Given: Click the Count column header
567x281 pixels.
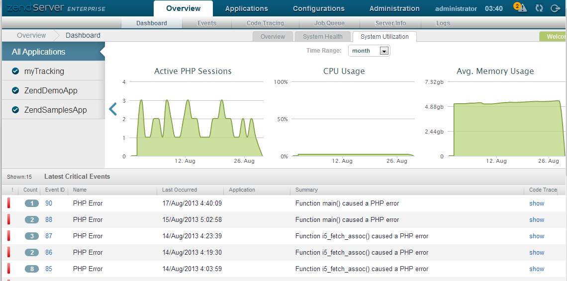Looking at the screenshot, I should 30,190.
